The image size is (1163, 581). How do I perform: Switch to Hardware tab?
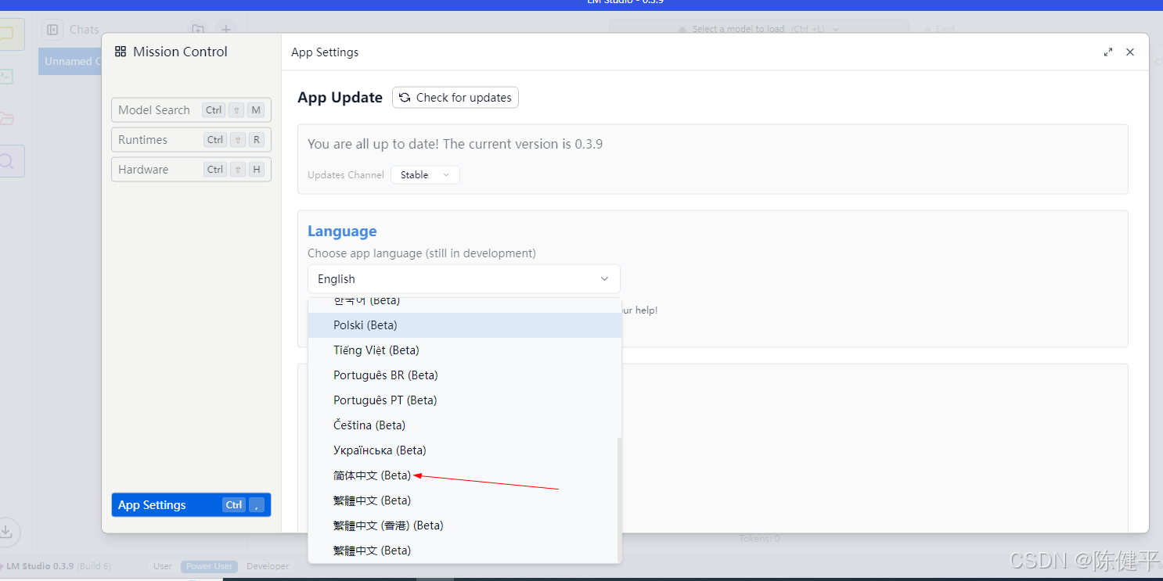pos(191,170)
